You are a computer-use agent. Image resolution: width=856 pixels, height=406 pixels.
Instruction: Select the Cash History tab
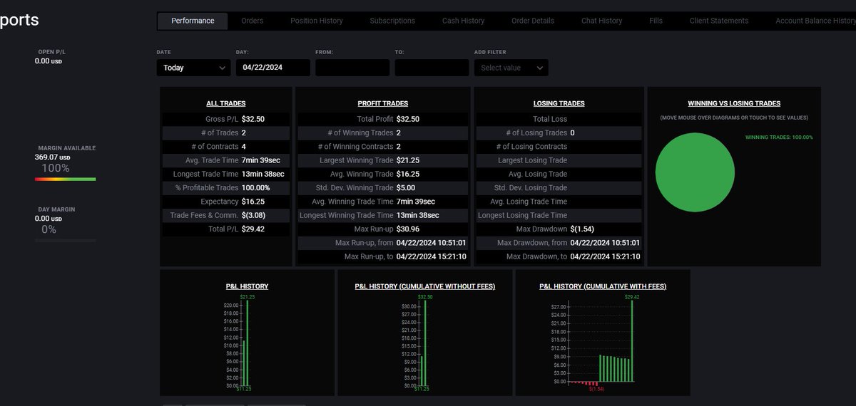point(463,21)
